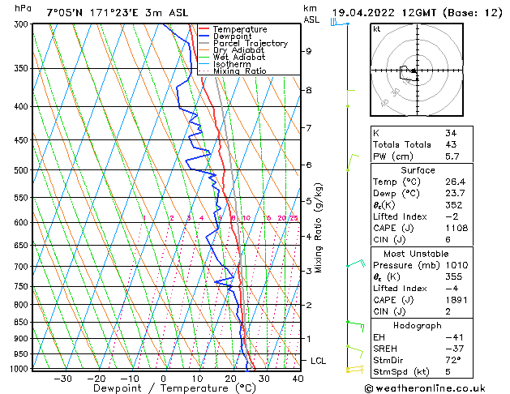The width and height of the screenshot is (510, 394).
Task: Click the Surface CAPE value 1108
Action: (456, 228)
